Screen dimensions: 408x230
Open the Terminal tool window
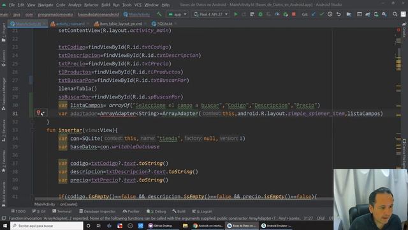[x=62, y=211]
